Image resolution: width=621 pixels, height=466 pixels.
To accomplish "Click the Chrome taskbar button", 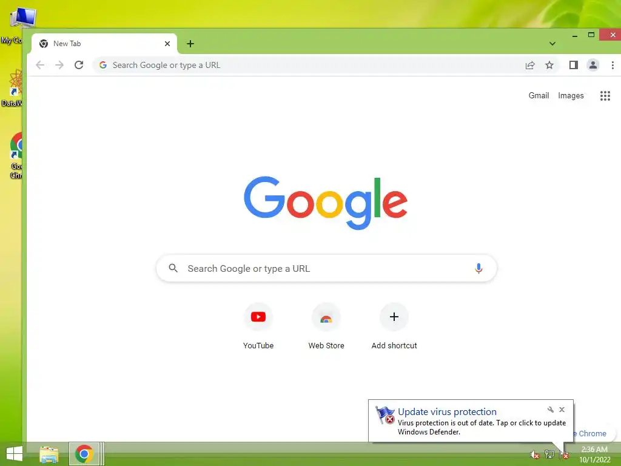I will pyautogui.click(x=84, y=454).
